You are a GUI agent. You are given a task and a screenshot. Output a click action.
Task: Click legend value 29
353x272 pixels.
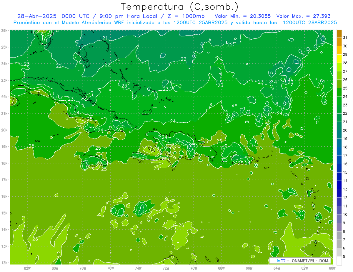tap(345, 55)
